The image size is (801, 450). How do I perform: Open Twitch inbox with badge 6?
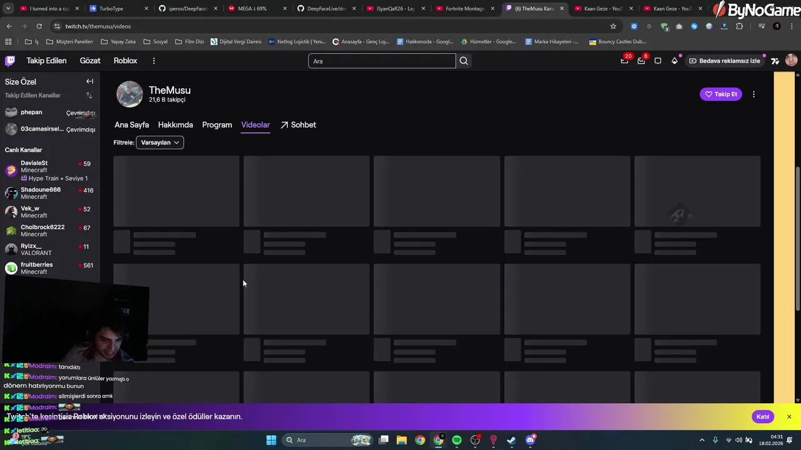641,60
